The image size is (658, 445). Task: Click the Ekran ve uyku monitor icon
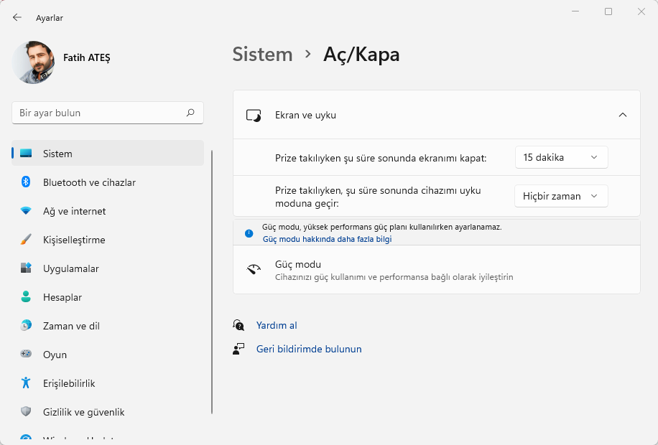[x=254, y=115]
